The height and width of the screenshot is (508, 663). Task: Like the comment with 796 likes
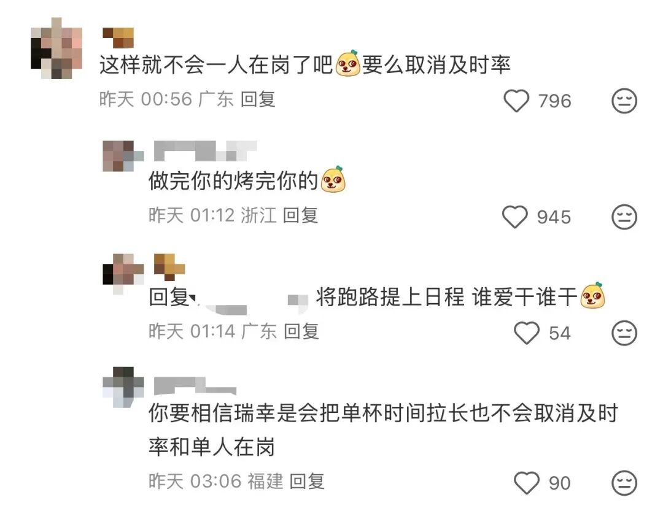[516, 101]
